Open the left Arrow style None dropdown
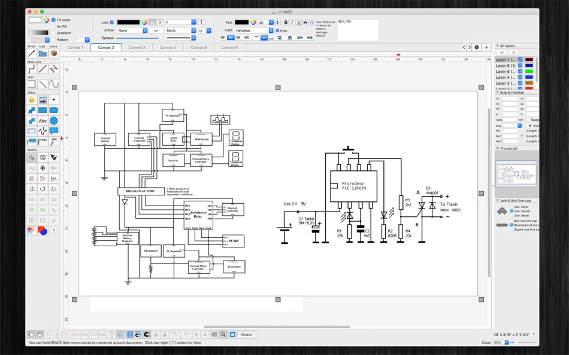This screenshot has width=569, height=355. [x=132, y=30]
